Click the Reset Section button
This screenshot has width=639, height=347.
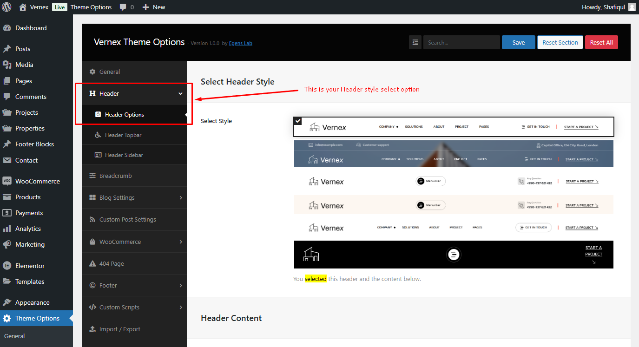pos(560,42)
